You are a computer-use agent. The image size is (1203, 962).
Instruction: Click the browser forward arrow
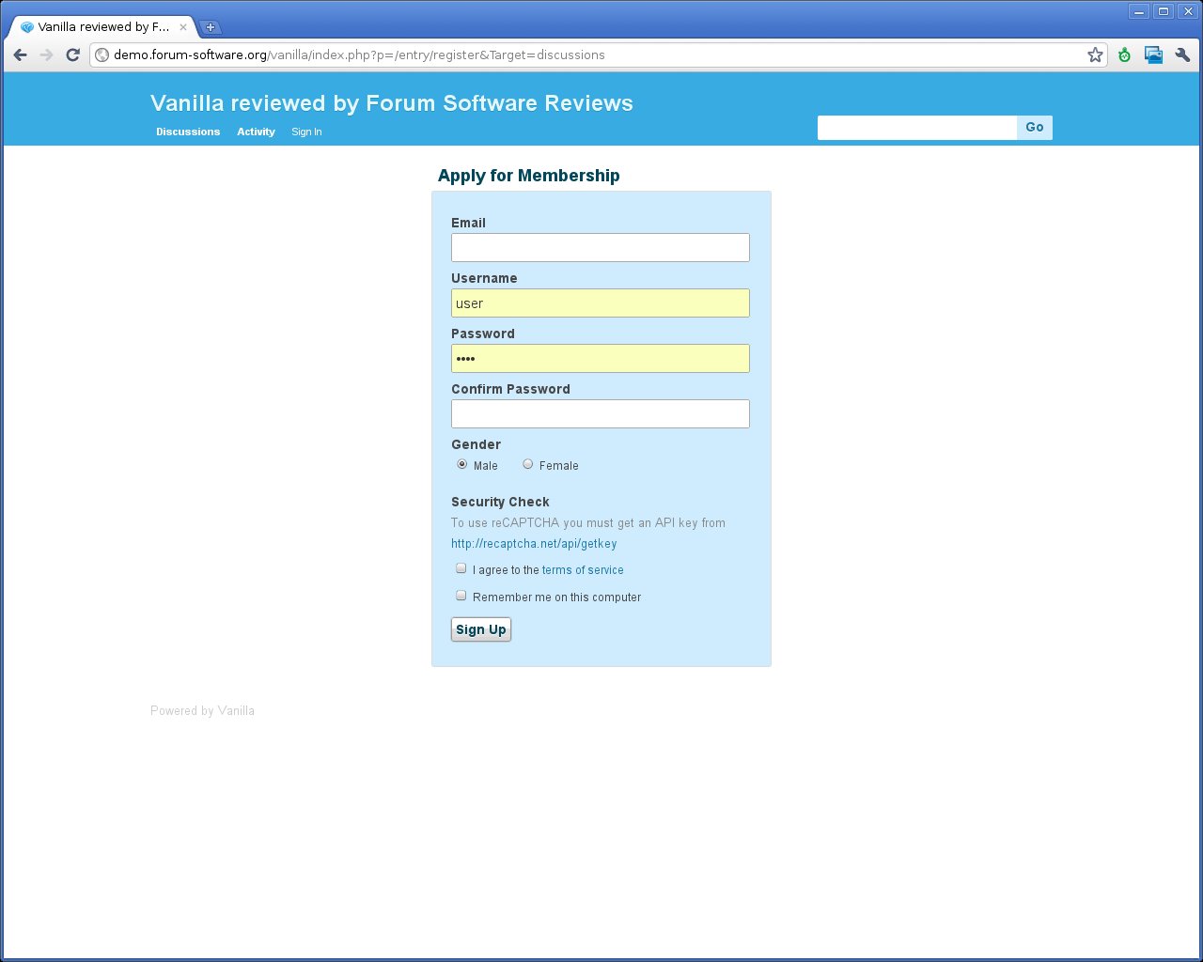[x=46, y=54]
